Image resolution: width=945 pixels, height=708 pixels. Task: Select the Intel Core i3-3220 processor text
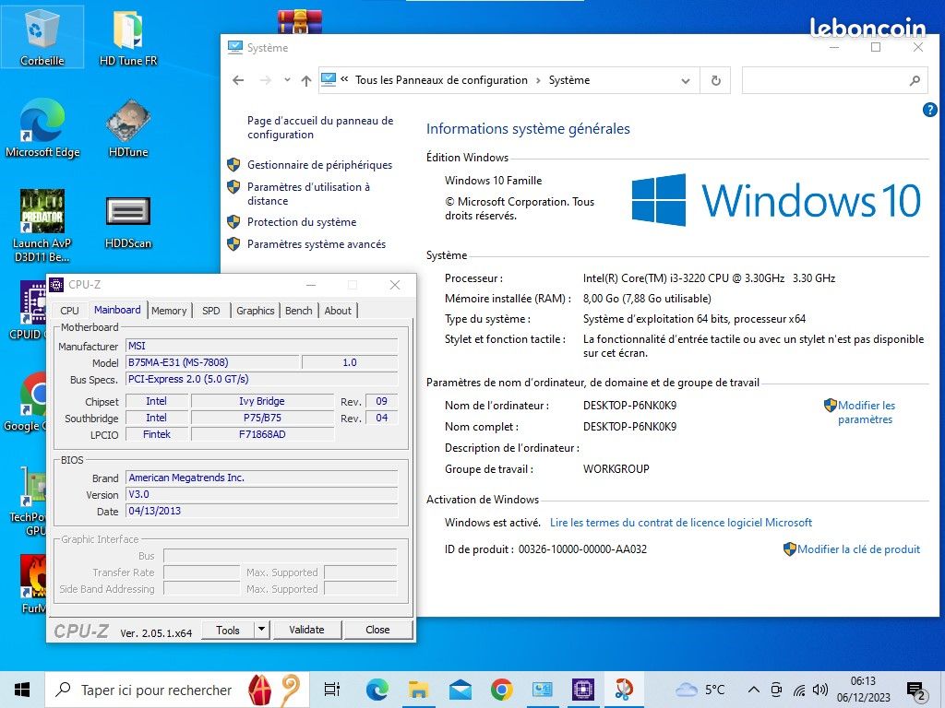[709, 278]
